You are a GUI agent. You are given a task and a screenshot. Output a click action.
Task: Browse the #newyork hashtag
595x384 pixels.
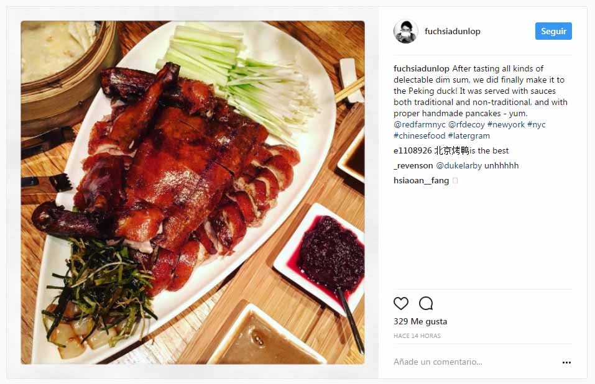(x=506, y=124)
